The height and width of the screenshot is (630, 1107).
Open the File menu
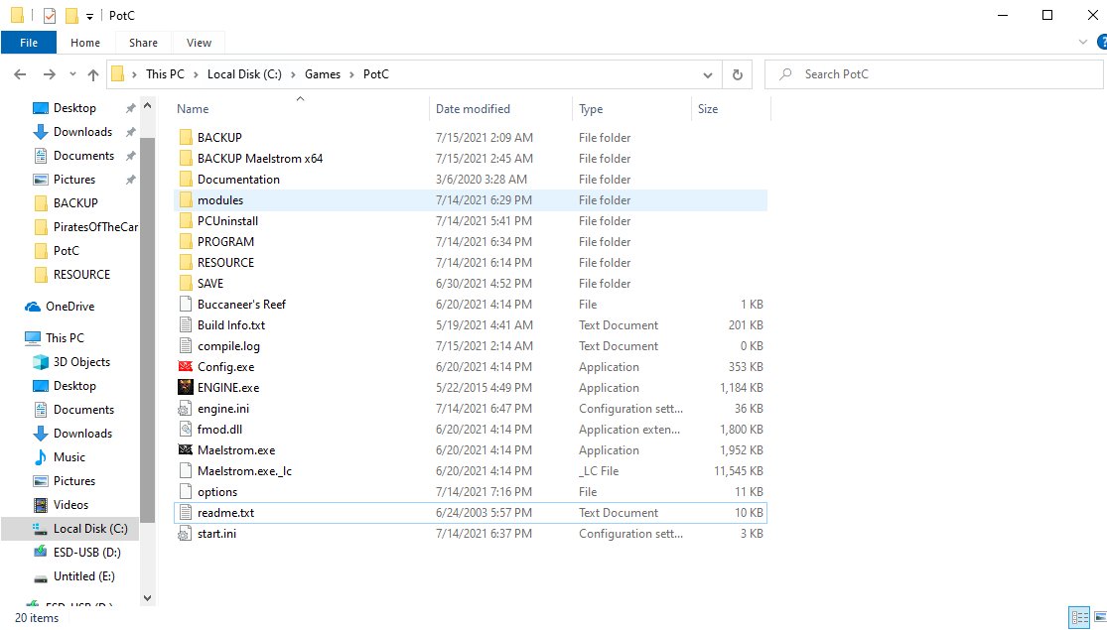(x=29, y=43)
